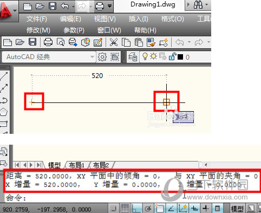The width and height of the screenshot is (261, 213).
Task: Save drawing using Standard toolbar diskette
Action: point(32,42)
